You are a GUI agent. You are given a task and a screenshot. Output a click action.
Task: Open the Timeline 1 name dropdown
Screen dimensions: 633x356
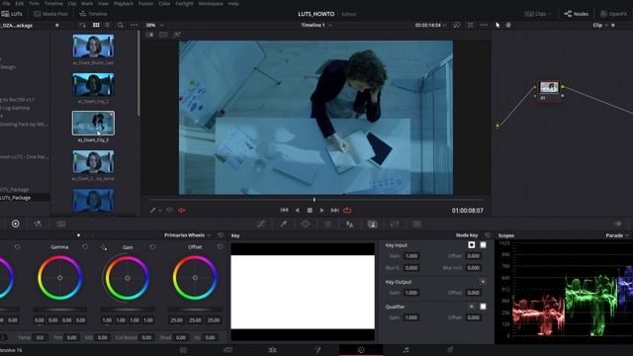(x=316, y=25)
